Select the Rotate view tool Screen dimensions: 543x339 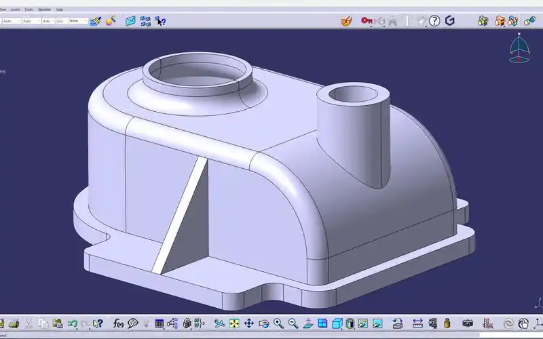[263, 323]
